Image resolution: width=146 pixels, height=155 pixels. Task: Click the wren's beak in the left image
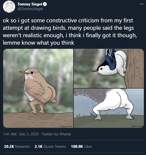24,73
